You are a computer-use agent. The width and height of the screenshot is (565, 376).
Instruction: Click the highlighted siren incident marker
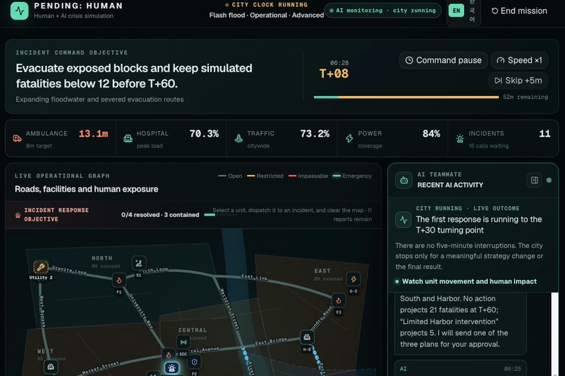pyautogui.click(x=172, y=368)
